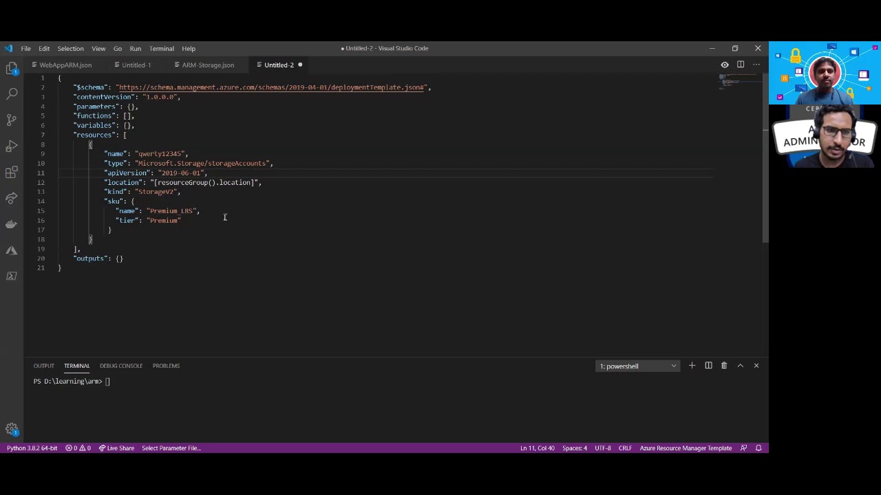Image resolution: width=881 pixels, height=495 pixels.
Task: Click the PowerShell terminal prompt line
Action: [72, 382]
